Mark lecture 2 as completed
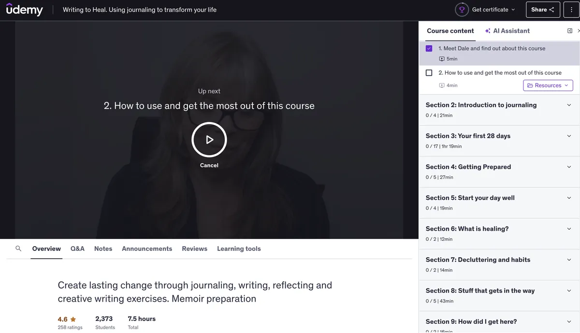 point(429,73)
